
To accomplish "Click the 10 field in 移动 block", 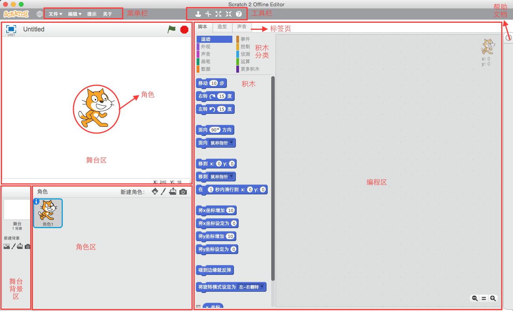I will [213, 83].
